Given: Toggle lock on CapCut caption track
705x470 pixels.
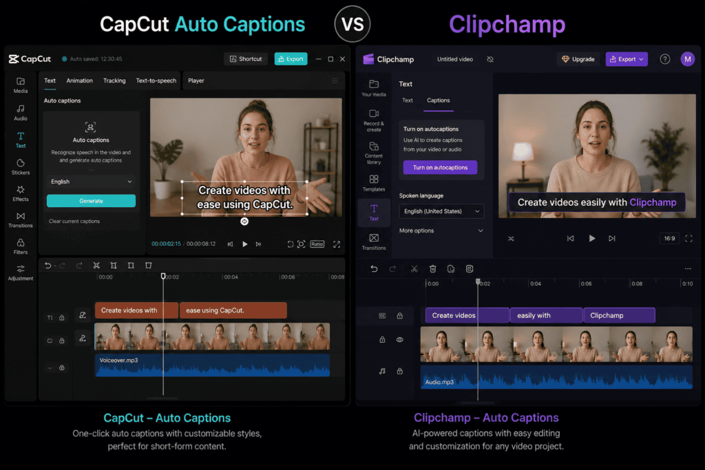Looking at the screenshot, I should tap(62, 317).
